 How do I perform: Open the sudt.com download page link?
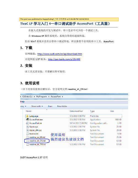coord(60,54)
